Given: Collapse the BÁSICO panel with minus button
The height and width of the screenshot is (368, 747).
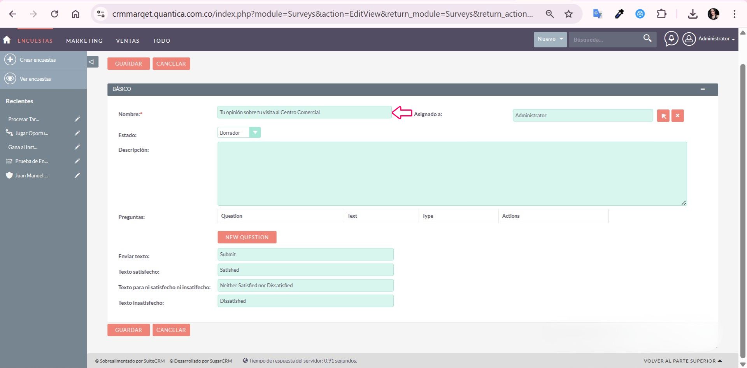Looking at the screenshot, I should [x=703, y=89].
